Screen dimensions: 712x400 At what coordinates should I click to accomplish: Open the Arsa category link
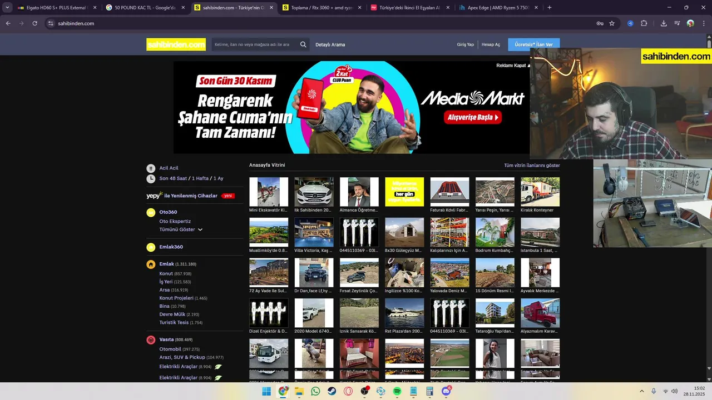[164, 290]
